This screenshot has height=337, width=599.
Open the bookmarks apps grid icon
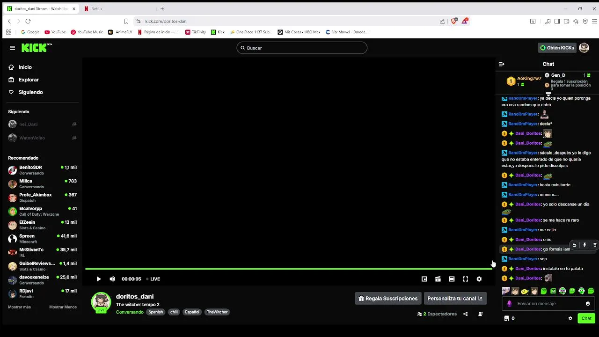[8, 32]
